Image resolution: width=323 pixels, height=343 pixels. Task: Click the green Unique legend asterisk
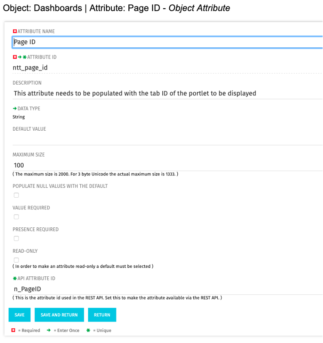click(88, 330)
